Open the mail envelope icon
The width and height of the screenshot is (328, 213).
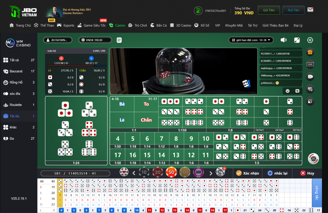pyautogui.click(x=310, y=10)
